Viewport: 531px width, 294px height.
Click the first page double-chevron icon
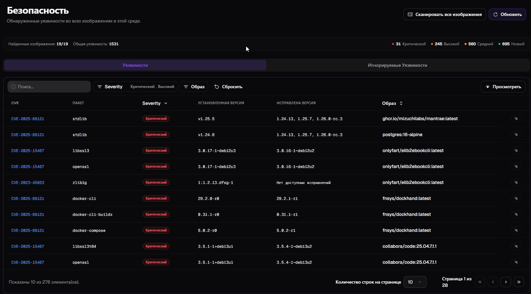coord(480,282)
